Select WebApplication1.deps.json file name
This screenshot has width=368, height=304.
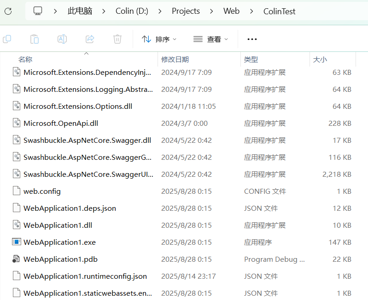[70, 208]
